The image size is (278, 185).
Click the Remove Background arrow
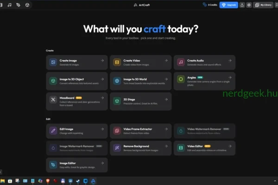(166, 146)
